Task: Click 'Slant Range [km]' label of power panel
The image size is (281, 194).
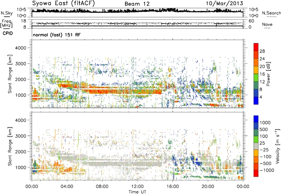Action: (x=10, y=74)
